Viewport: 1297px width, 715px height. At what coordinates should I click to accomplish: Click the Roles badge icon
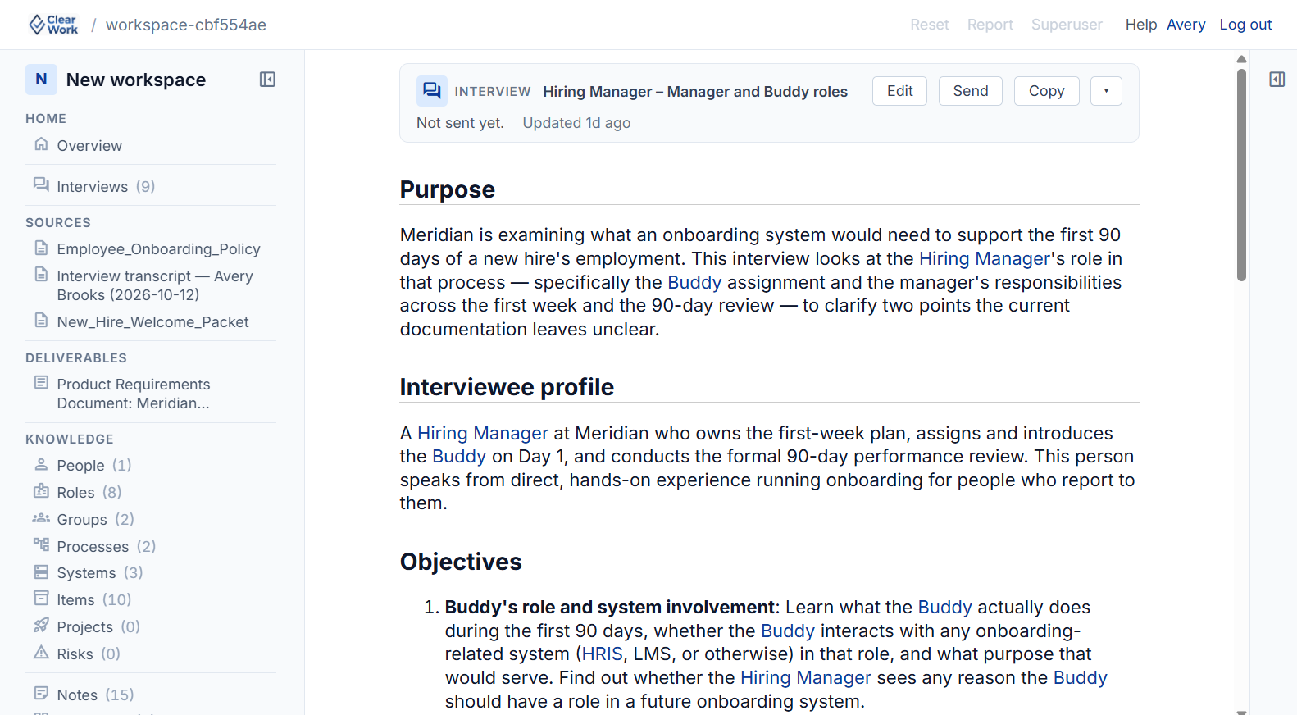point(41,491)
